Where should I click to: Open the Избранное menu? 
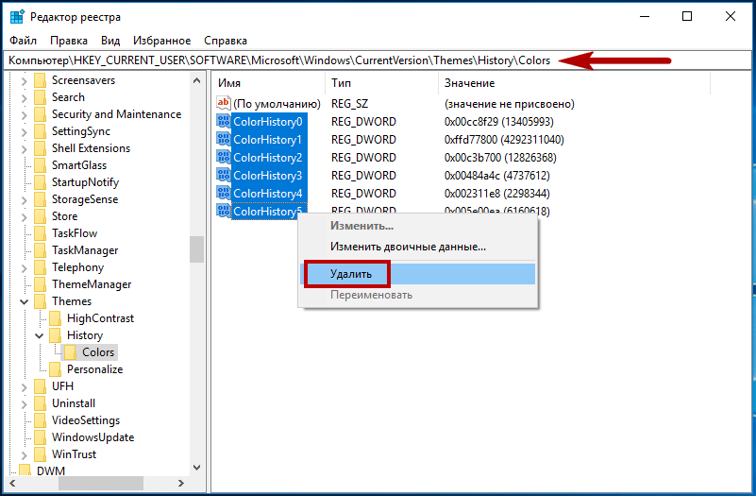162,41
